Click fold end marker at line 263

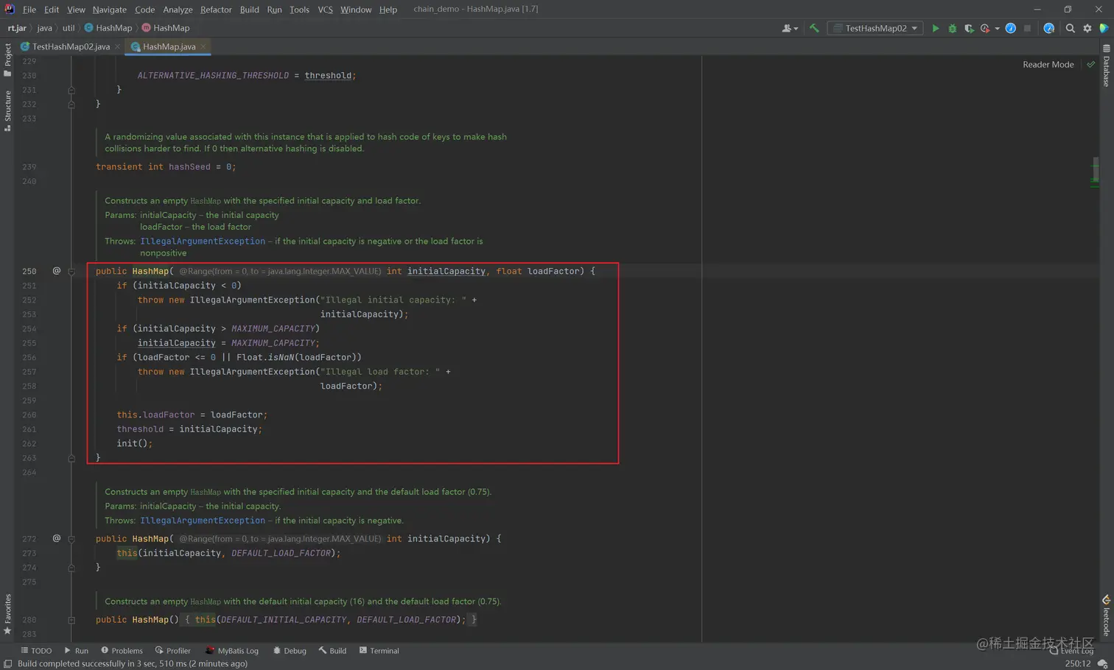(x=71, y=458)
